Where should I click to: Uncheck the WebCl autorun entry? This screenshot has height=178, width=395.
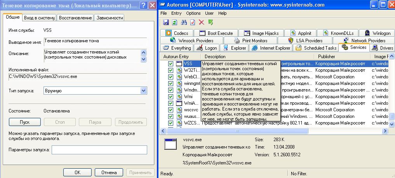171,77
